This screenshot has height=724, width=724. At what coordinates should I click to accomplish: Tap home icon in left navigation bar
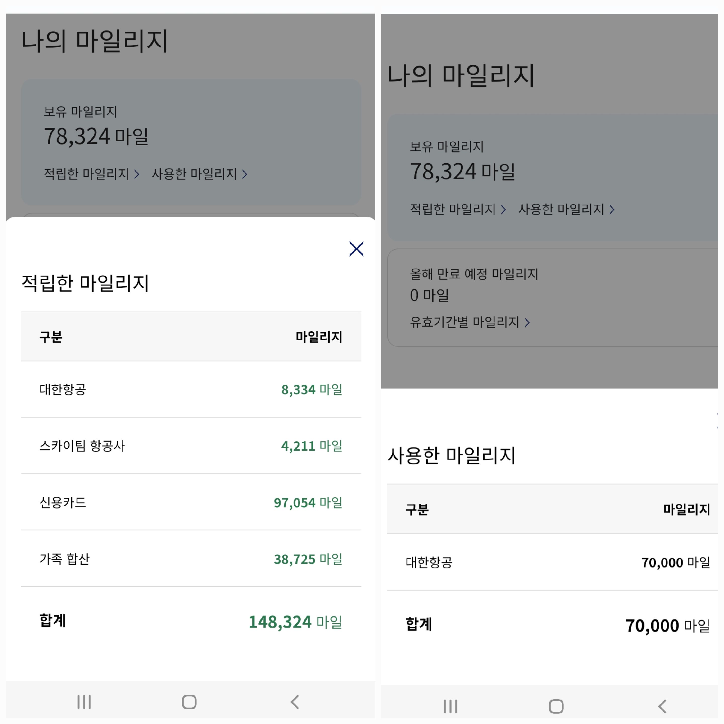click(189, 702)
